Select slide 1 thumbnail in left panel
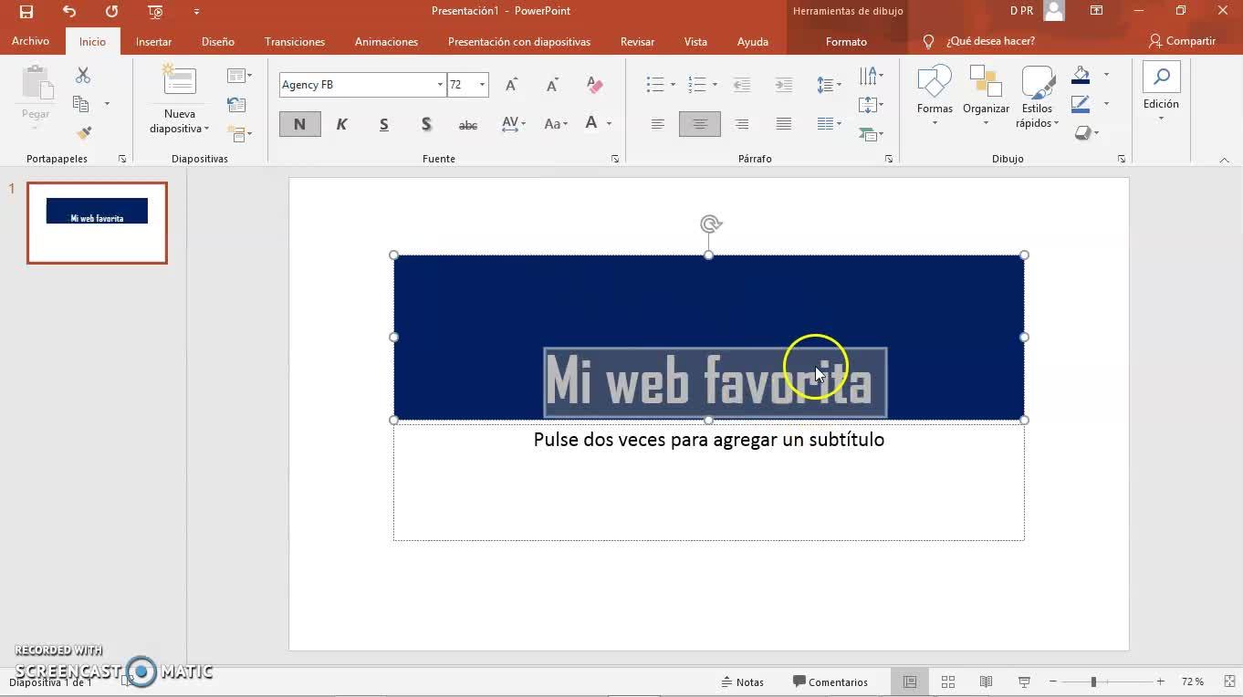The height and width of the screenshot is (697, 1243). coord(97,223)
